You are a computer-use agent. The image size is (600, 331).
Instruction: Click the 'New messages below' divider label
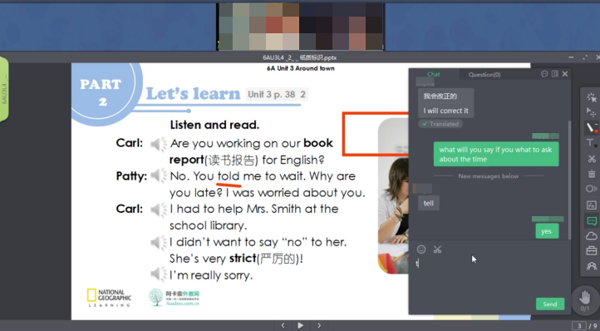pos(489,176)
